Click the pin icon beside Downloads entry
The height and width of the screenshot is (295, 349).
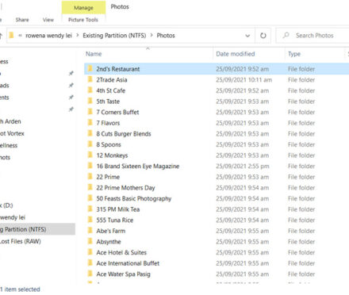(71, 85)
